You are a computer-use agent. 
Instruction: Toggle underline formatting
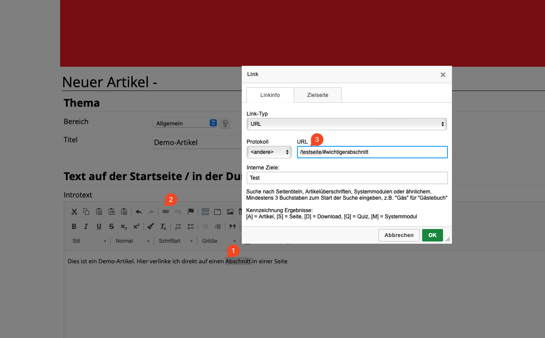(x=99, y=226)
